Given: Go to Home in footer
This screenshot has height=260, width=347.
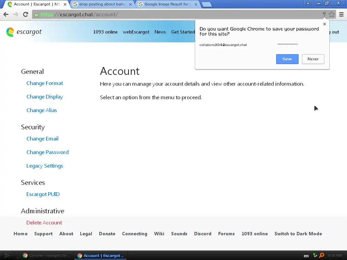Looking at the screenshot, I should click(x=21, y=234).
